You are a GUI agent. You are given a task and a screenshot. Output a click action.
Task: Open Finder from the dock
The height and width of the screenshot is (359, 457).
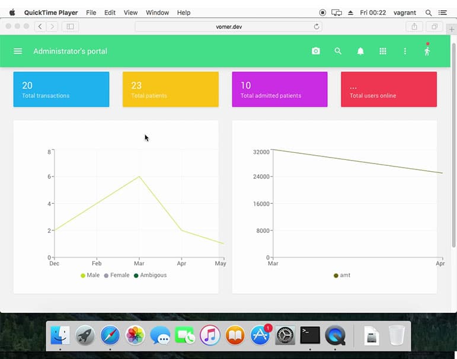[x=60, y=335]
